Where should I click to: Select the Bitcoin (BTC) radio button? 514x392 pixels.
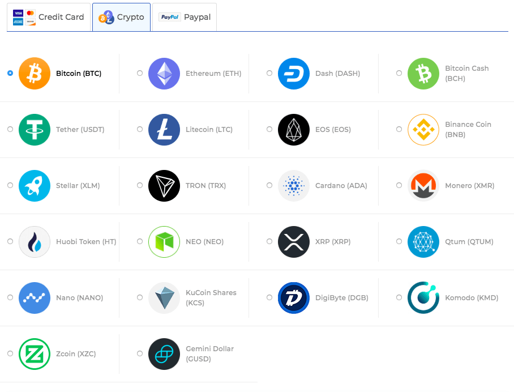(10, 73)
